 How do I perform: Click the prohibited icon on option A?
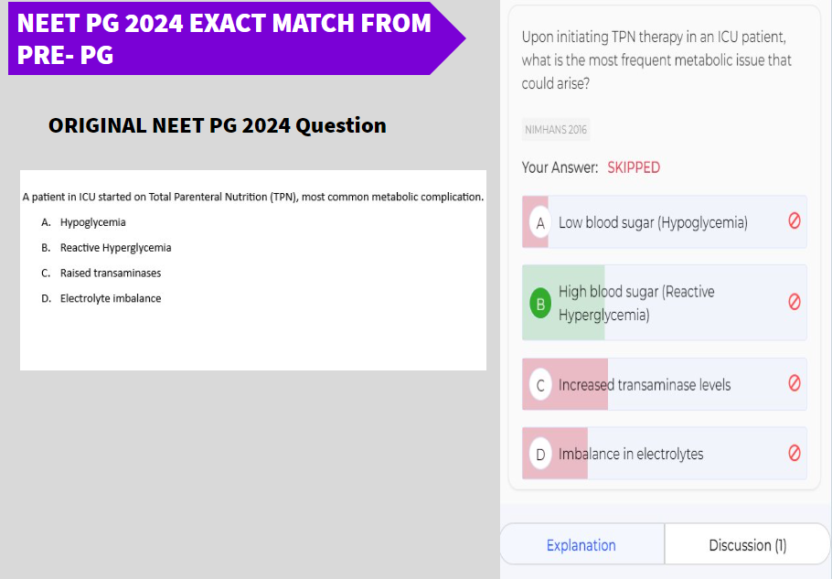click(x=794, y=220)
